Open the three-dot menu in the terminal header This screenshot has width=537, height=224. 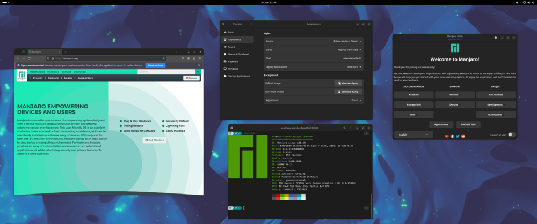click(350, 128)
